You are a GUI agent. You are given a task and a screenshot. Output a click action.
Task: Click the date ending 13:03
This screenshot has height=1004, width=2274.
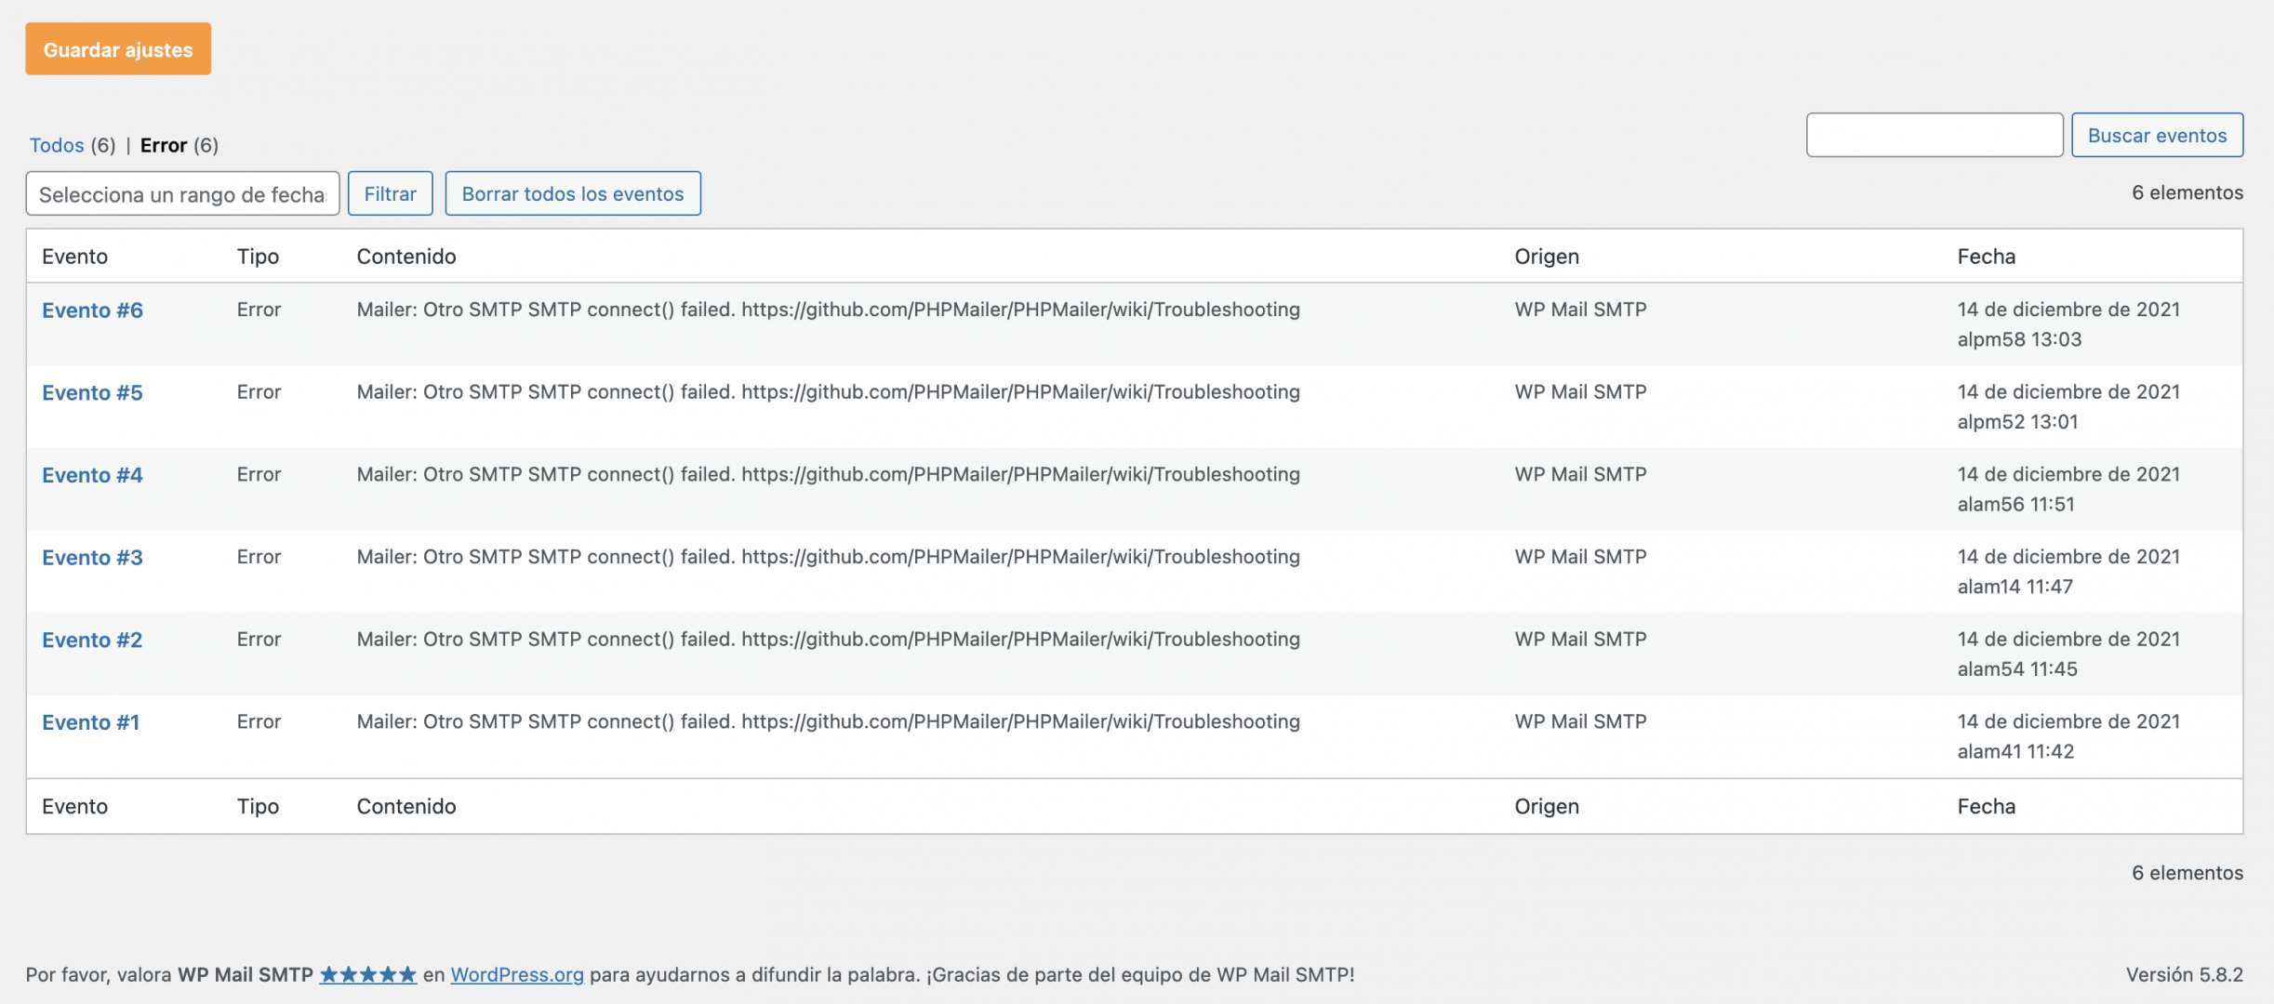[2068, 324]
